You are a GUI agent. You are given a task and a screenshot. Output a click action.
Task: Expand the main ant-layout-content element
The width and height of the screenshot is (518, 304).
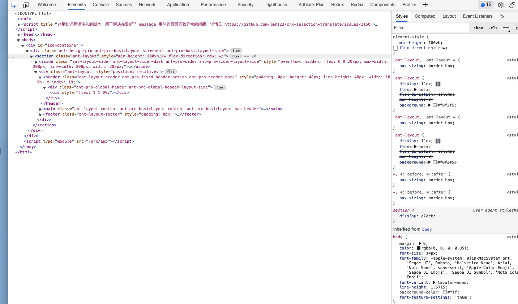pos(40,109)
